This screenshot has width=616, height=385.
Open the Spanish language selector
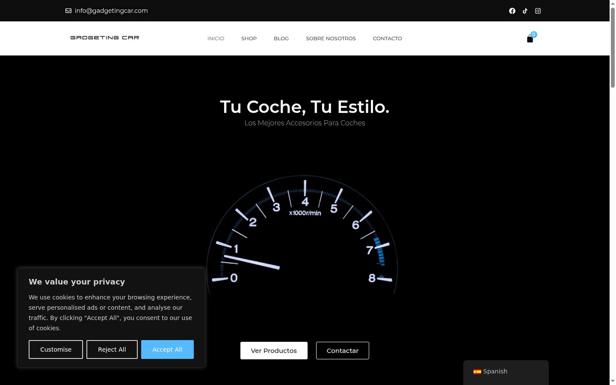point(506,371)
